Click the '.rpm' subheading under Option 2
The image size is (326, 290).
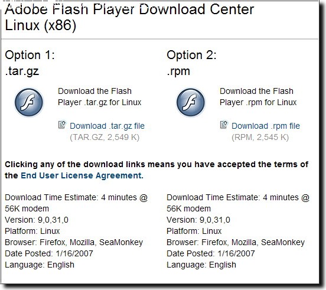tap(178, 71)
